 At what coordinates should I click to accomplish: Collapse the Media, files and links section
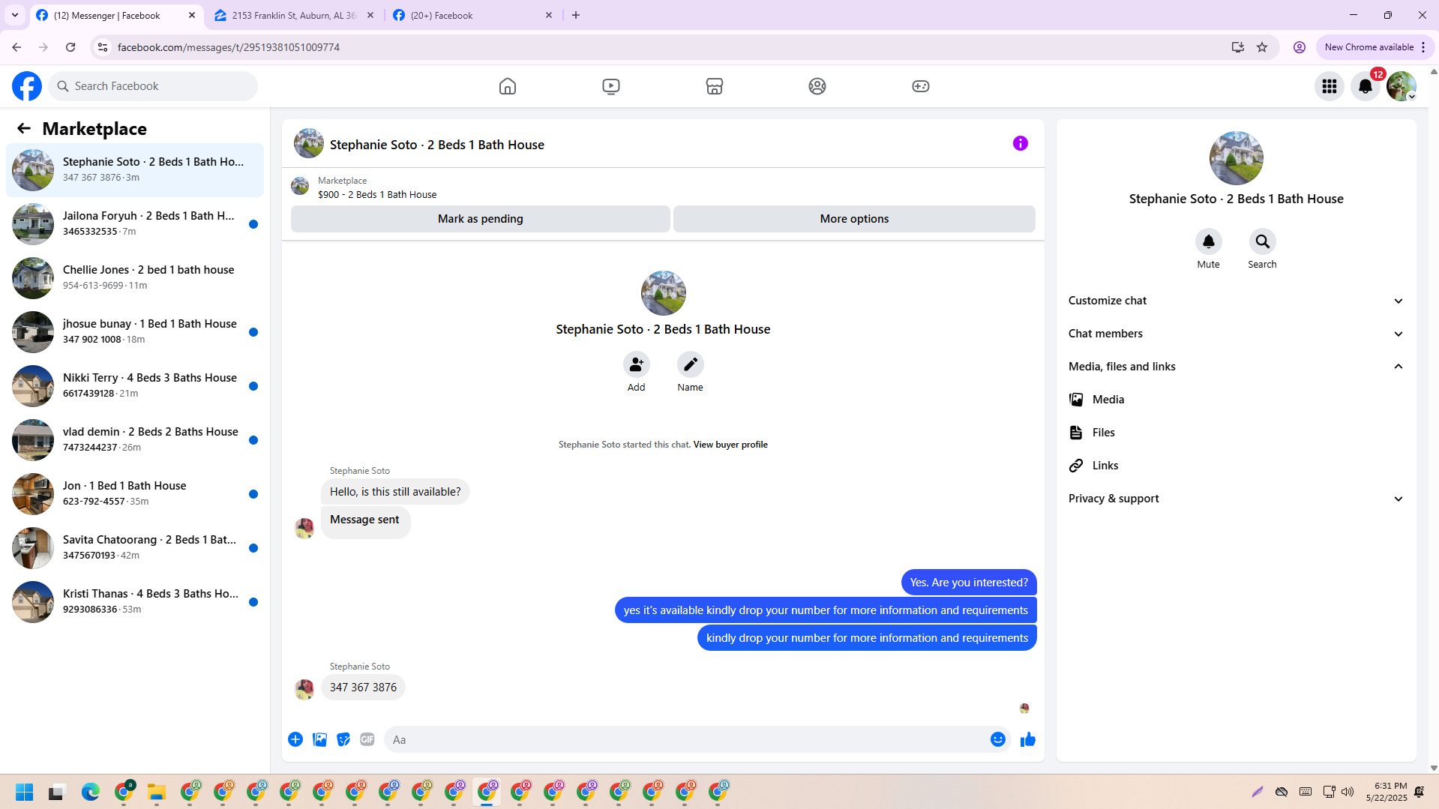tap(1237, 367)
